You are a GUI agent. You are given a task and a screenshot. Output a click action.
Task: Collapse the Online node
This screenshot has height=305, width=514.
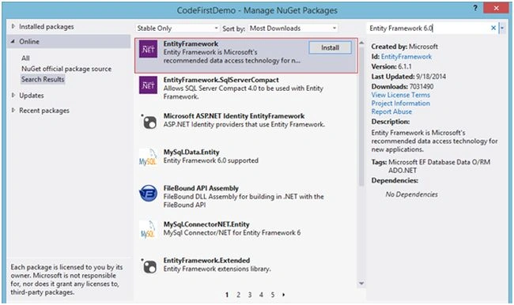[x=13, y=42]
